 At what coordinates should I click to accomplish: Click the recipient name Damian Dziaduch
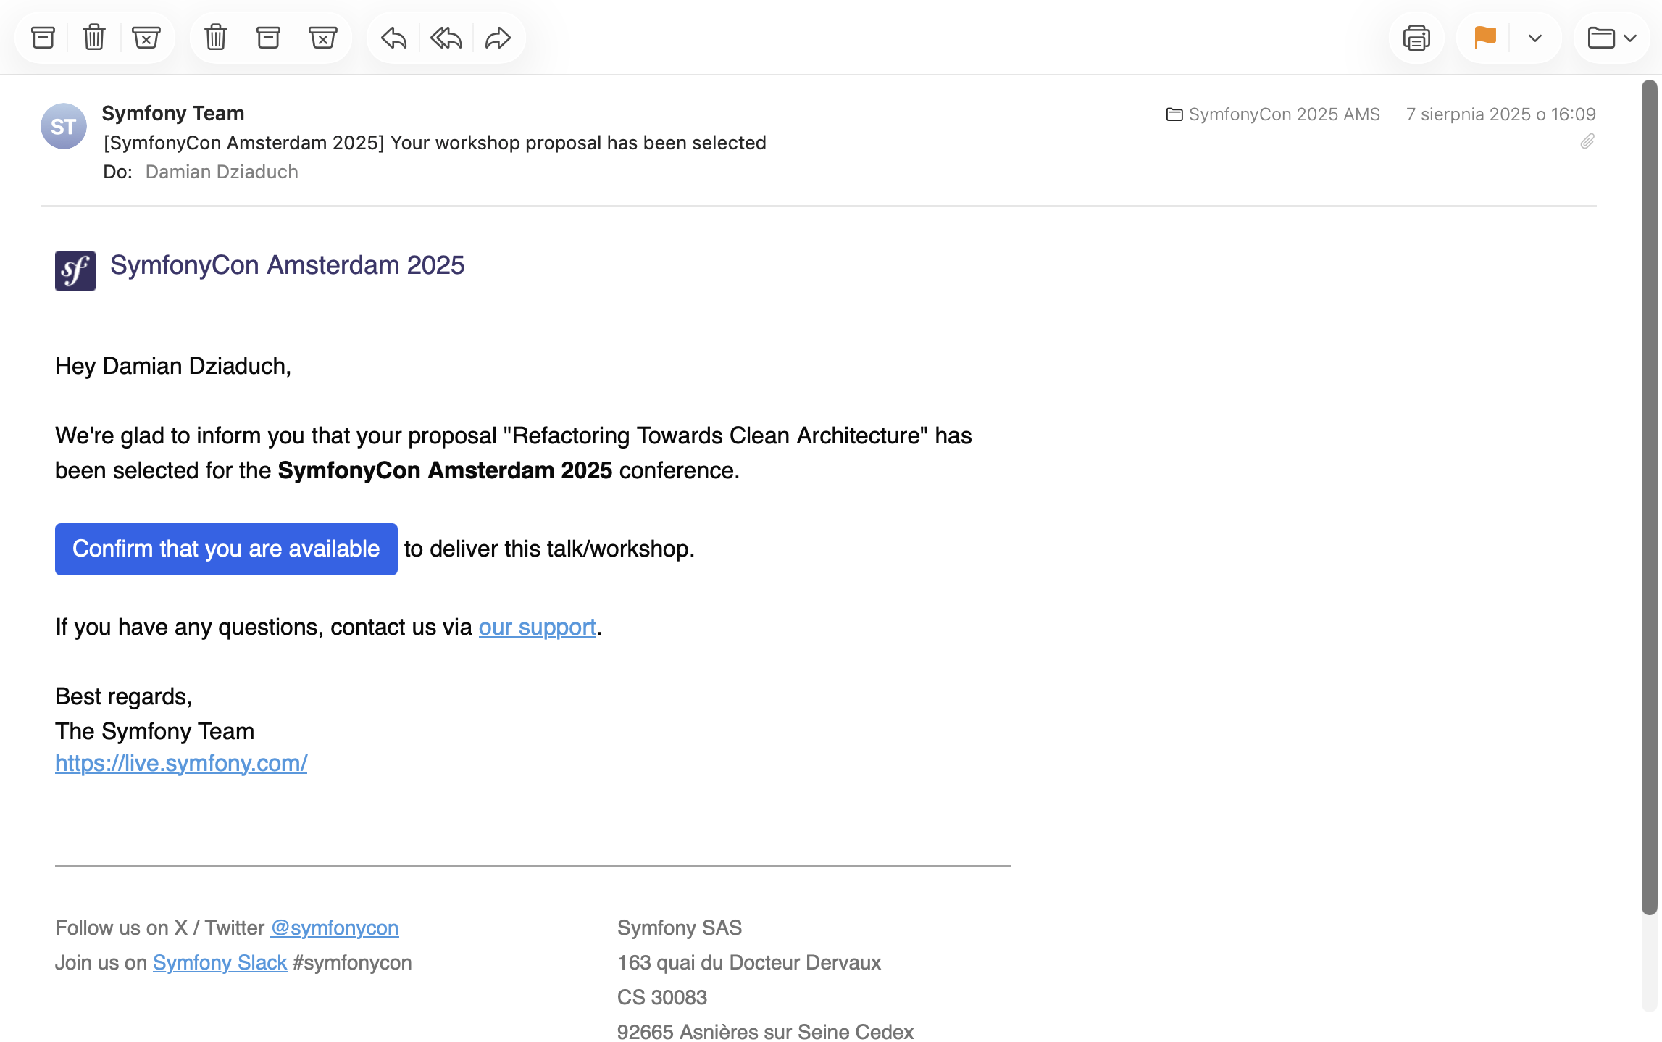[x=222, y=172]
